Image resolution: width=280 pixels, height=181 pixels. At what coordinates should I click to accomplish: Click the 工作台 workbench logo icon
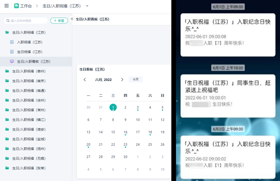(16, 6)
